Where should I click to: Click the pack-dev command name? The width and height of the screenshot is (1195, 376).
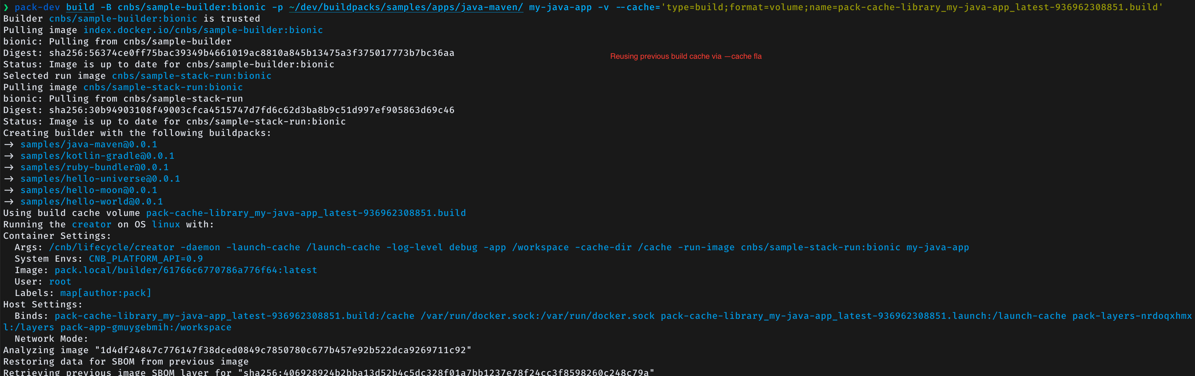[37, 7]
